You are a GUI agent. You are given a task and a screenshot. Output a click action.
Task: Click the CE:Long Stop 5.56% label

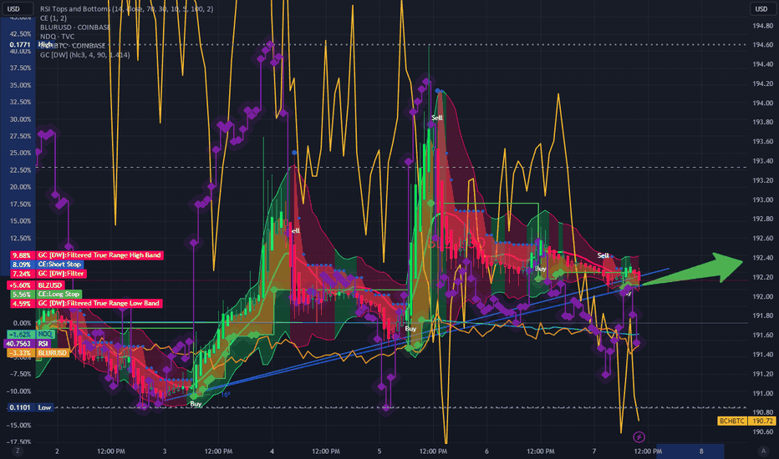(46, 295)
